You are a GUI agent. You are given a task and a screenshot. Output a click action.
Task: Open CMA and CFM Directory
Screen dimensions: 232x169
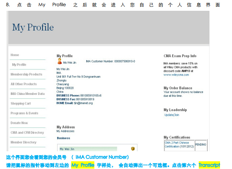point(27,132)
